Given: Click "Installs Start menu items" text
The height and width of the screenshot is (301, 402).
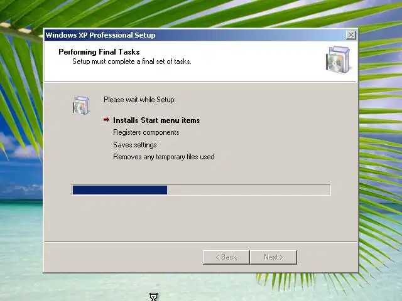Looking at the screenshot, I should [156, 120].
